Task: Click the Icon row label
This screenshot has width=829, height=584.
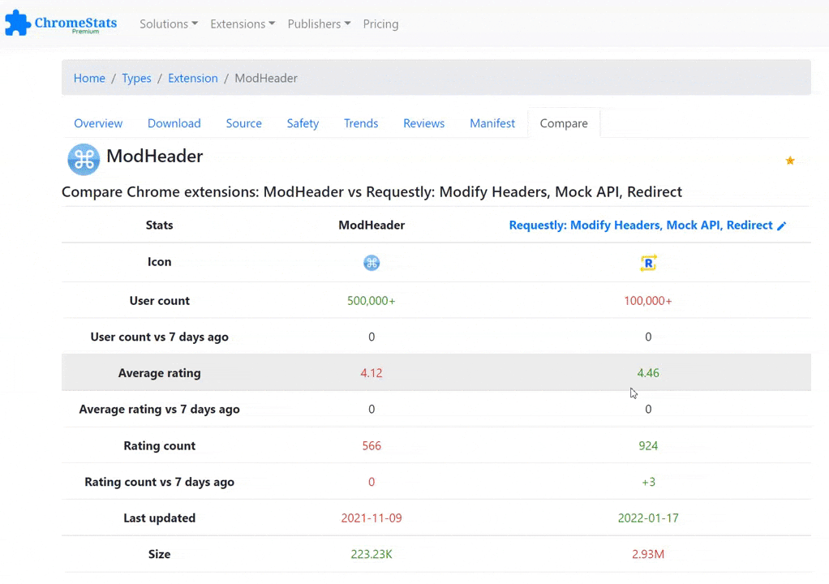Action: (159, 262)
